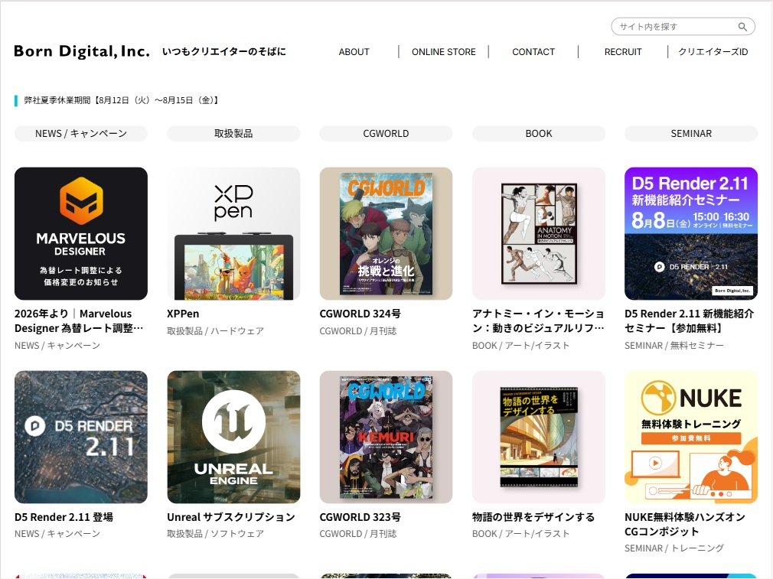Open the CGWORLD 324号 title link
Screen dimensions: 773x579
tap(360, 314)
